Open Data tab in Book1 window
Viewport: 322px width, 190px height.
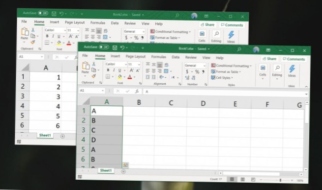[x=176, y=57]
